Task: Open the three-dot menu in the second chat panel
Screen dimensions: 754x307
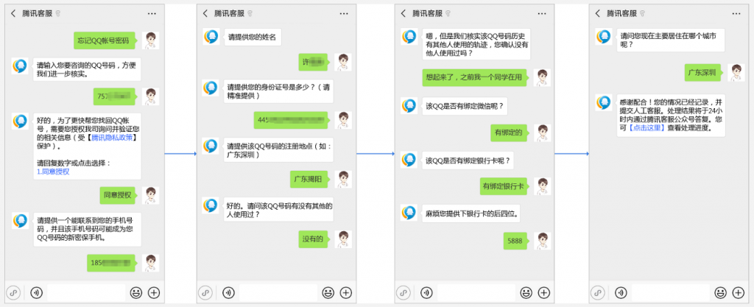Action: pyautogui.click(x=345, y=13)
